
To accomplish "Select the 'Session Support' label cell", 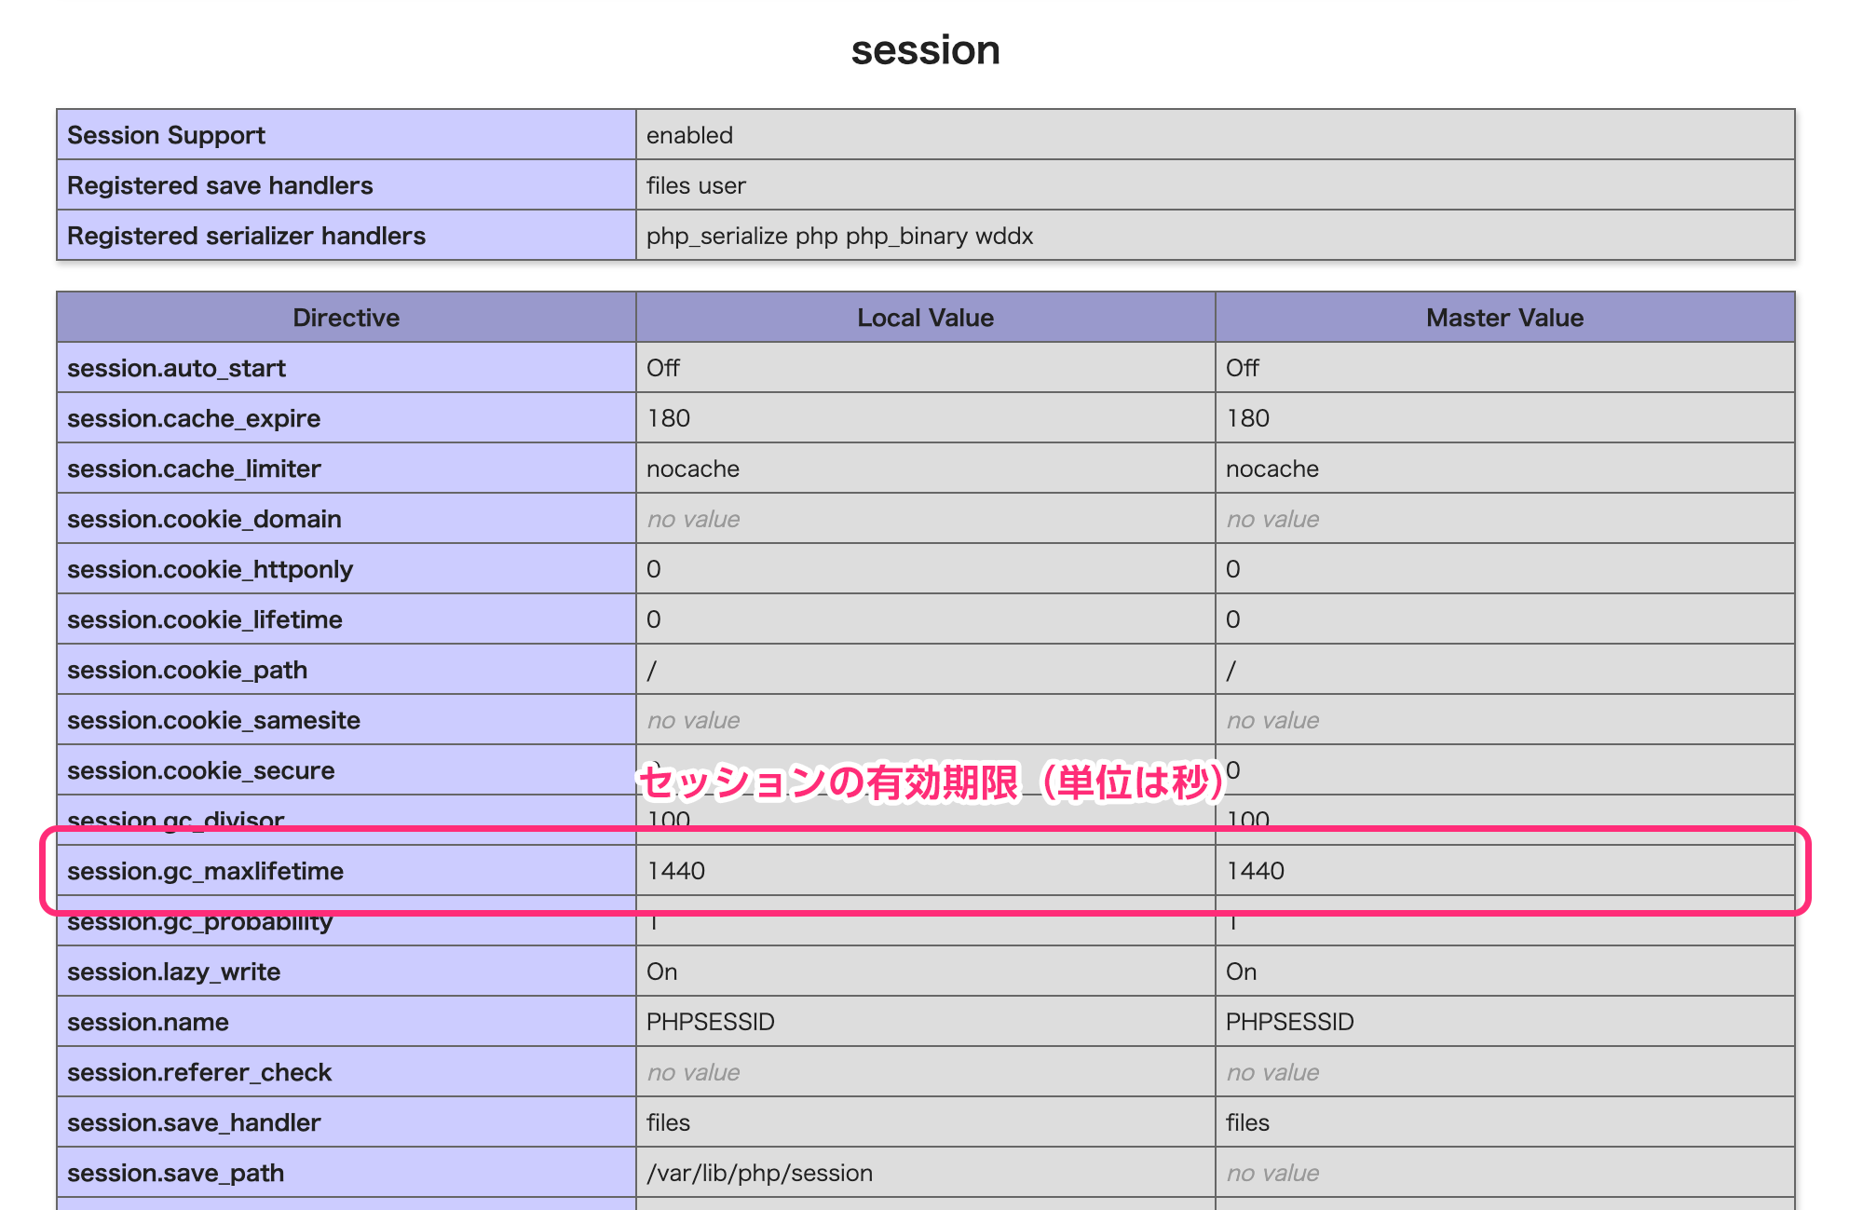I will [x=347, y=135].
